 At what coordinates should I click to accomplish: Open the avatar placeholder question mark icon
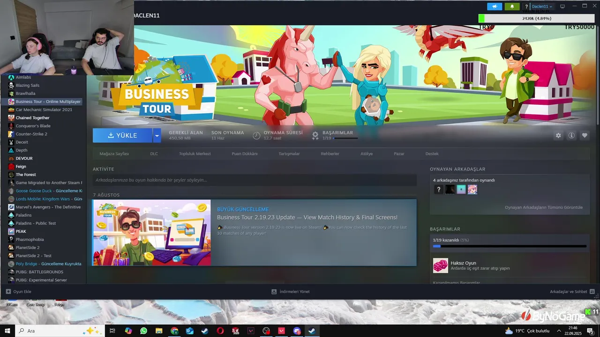pyautogui.click(x=526, y=7)
